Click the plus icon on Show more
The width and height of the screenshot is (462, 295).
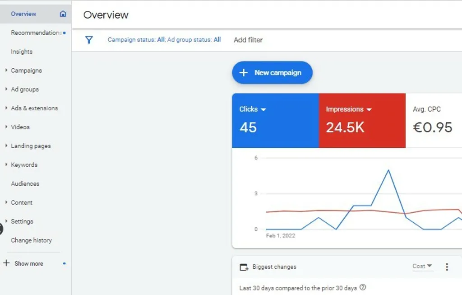coord(6,263)
